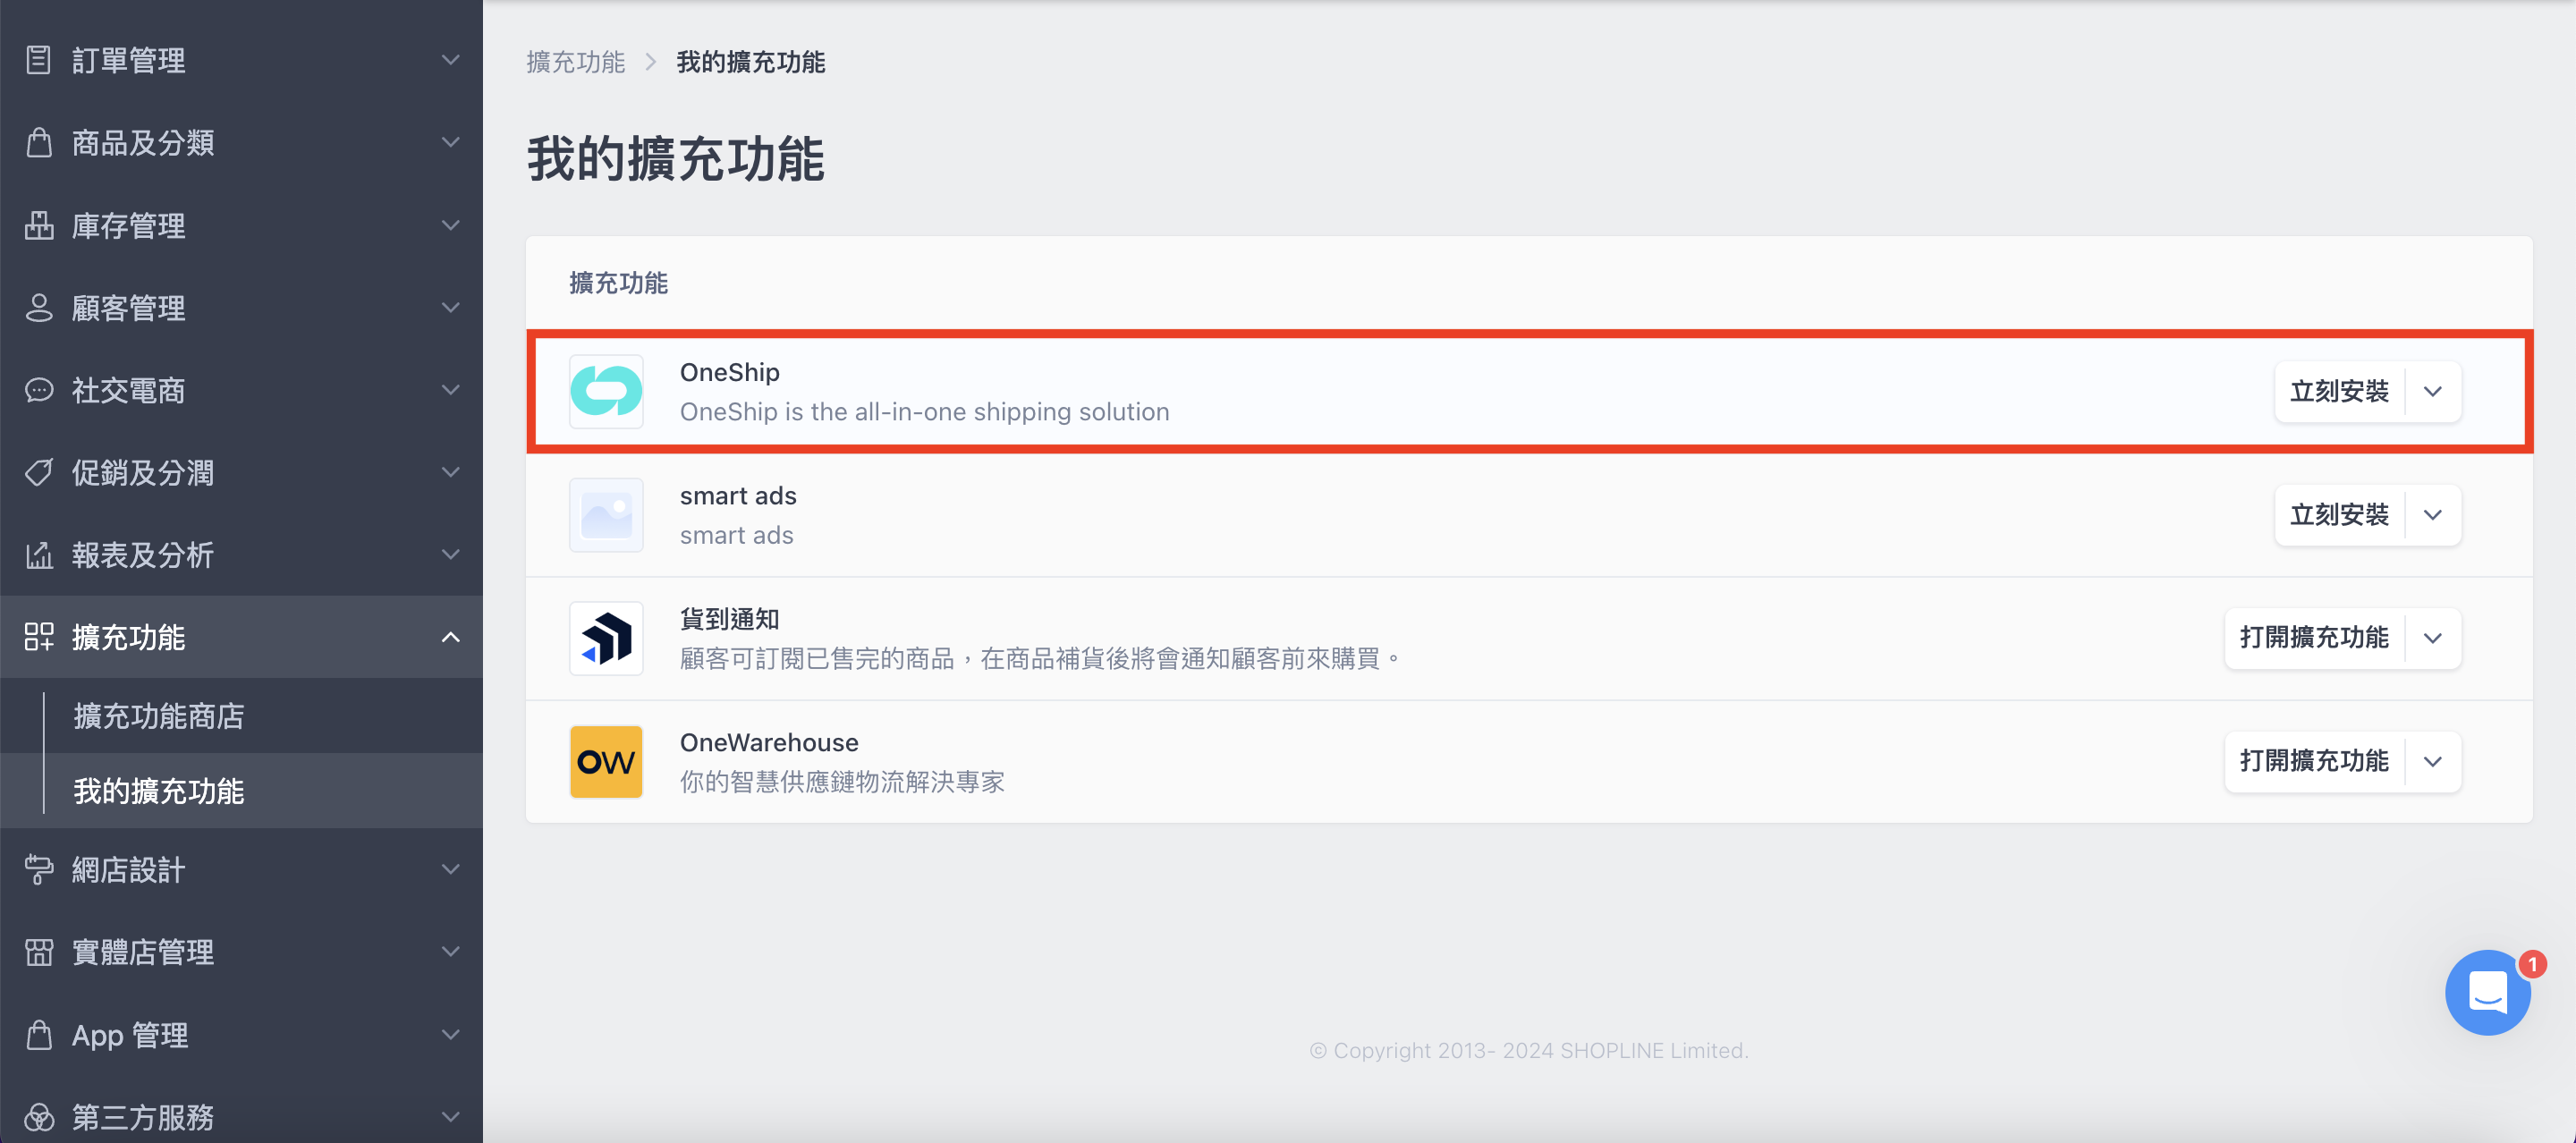Click the OneShip teal logo icon

(x=606, y=391)
